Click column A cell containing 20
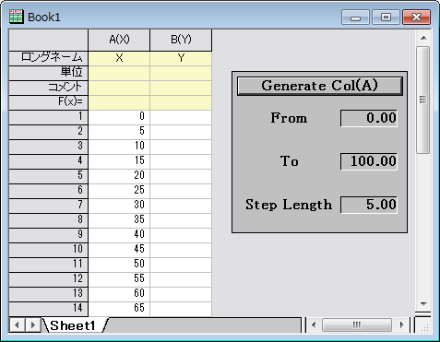The image size is (440, 342). [119, 176]
